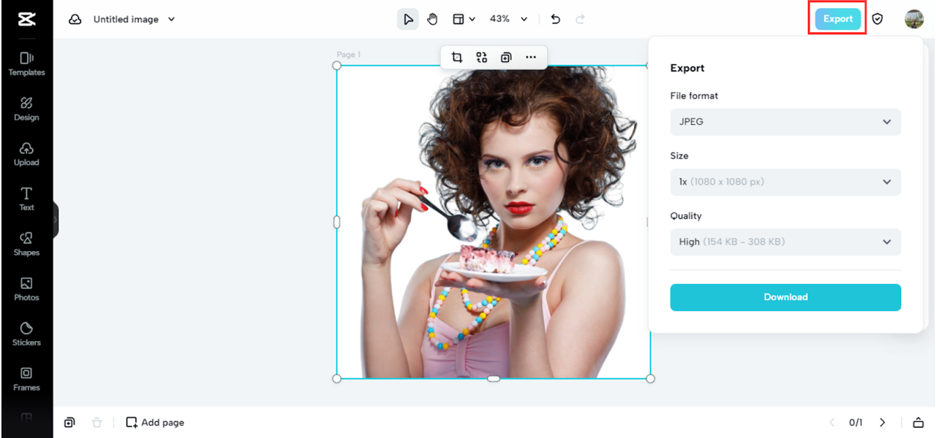Viewport: 936px width, 438px height.
Task: Open the Quality High dropdown
Action: 785,242
